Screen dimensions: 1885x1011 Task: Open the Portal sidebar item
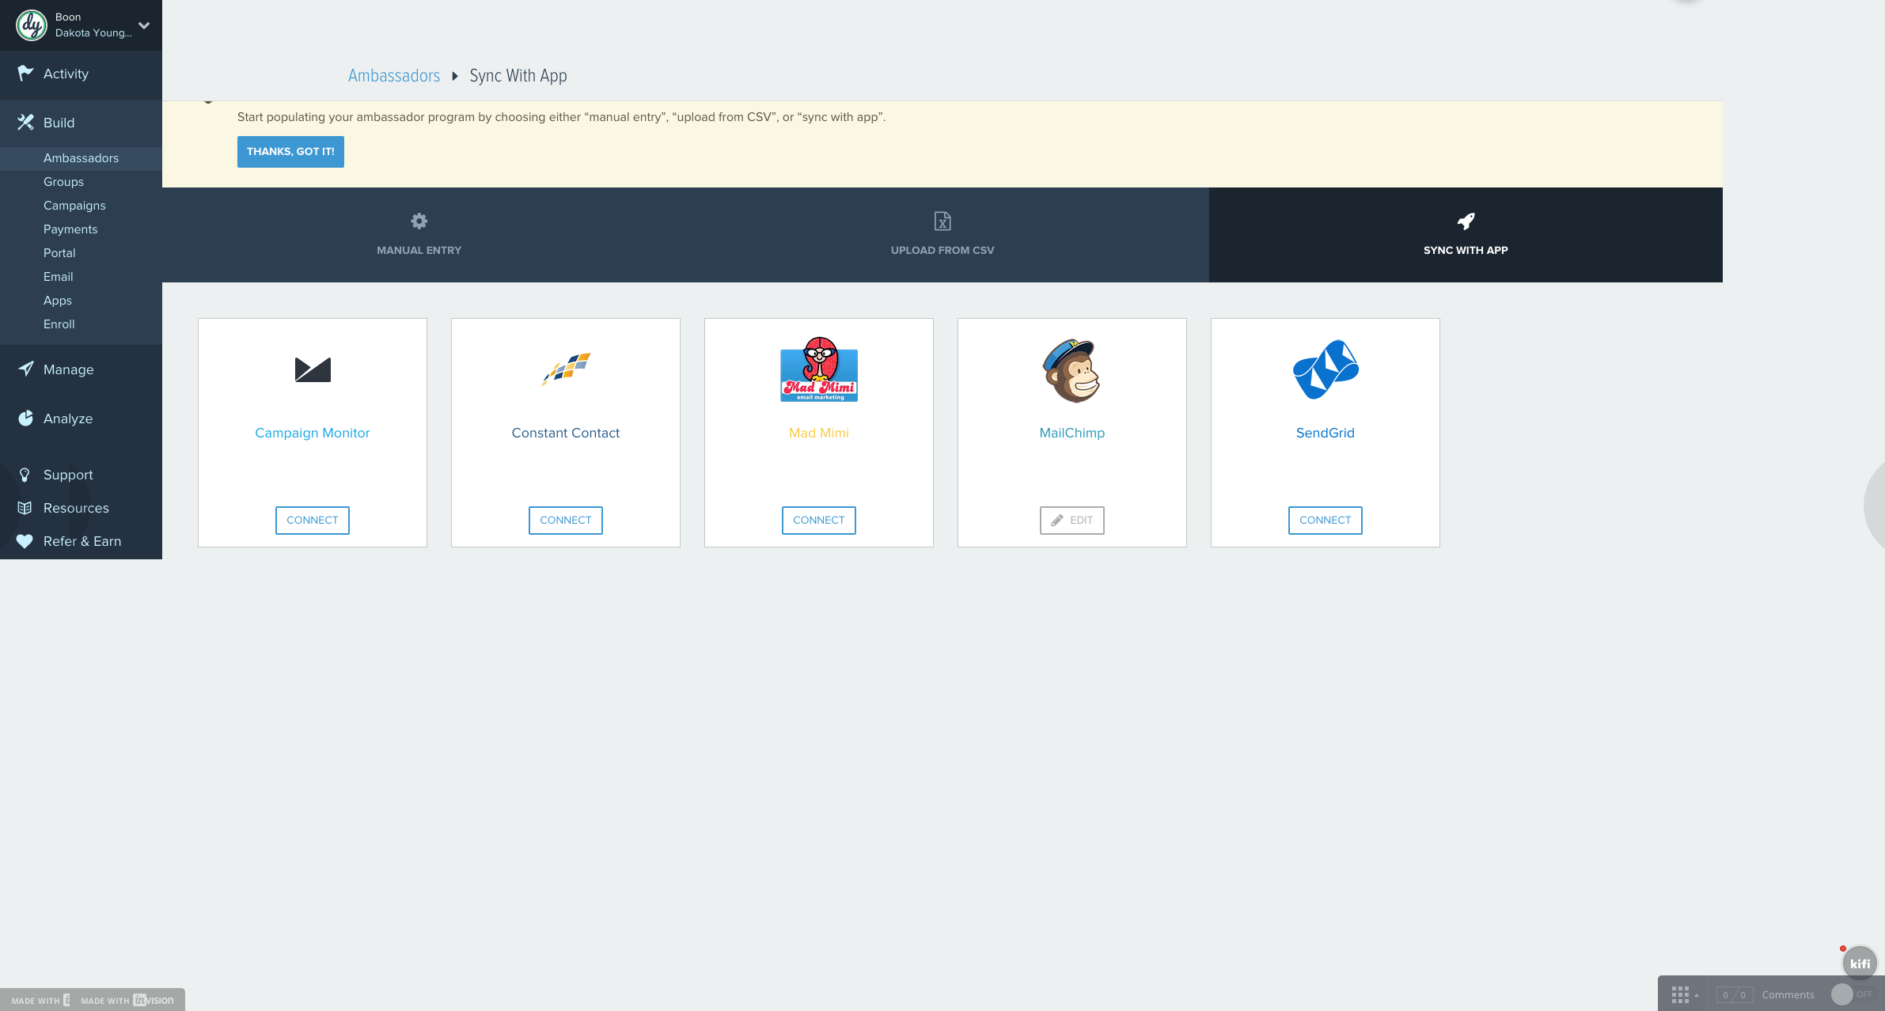pyautogui.click(x=59, y=253)
